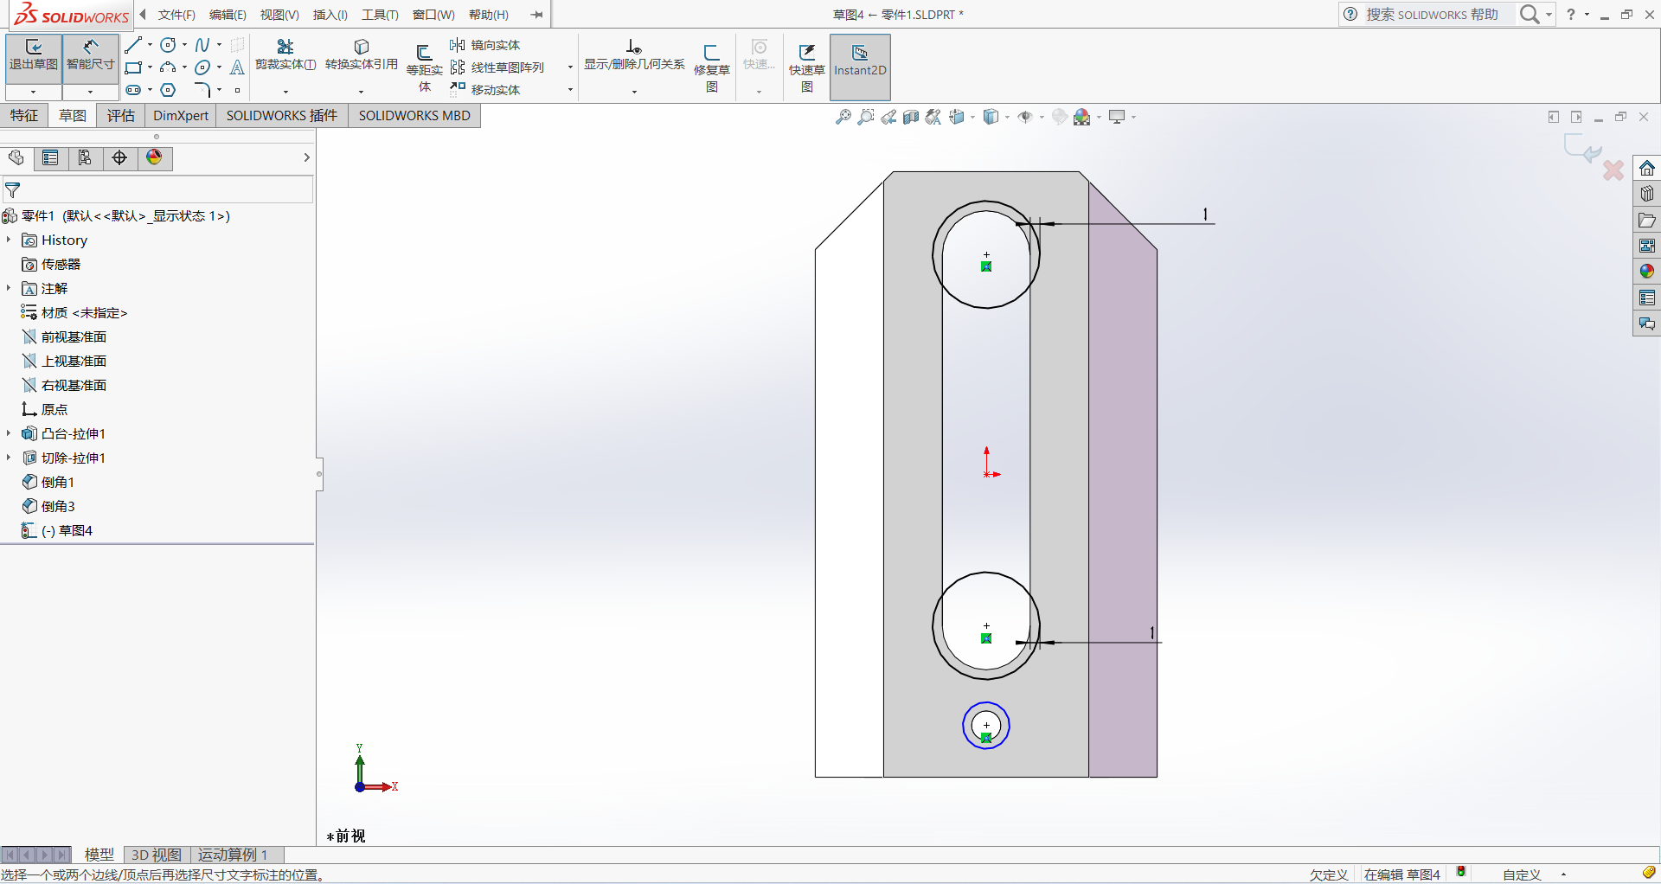Switch to the 特征 (Features) tab

click(24, 116)
